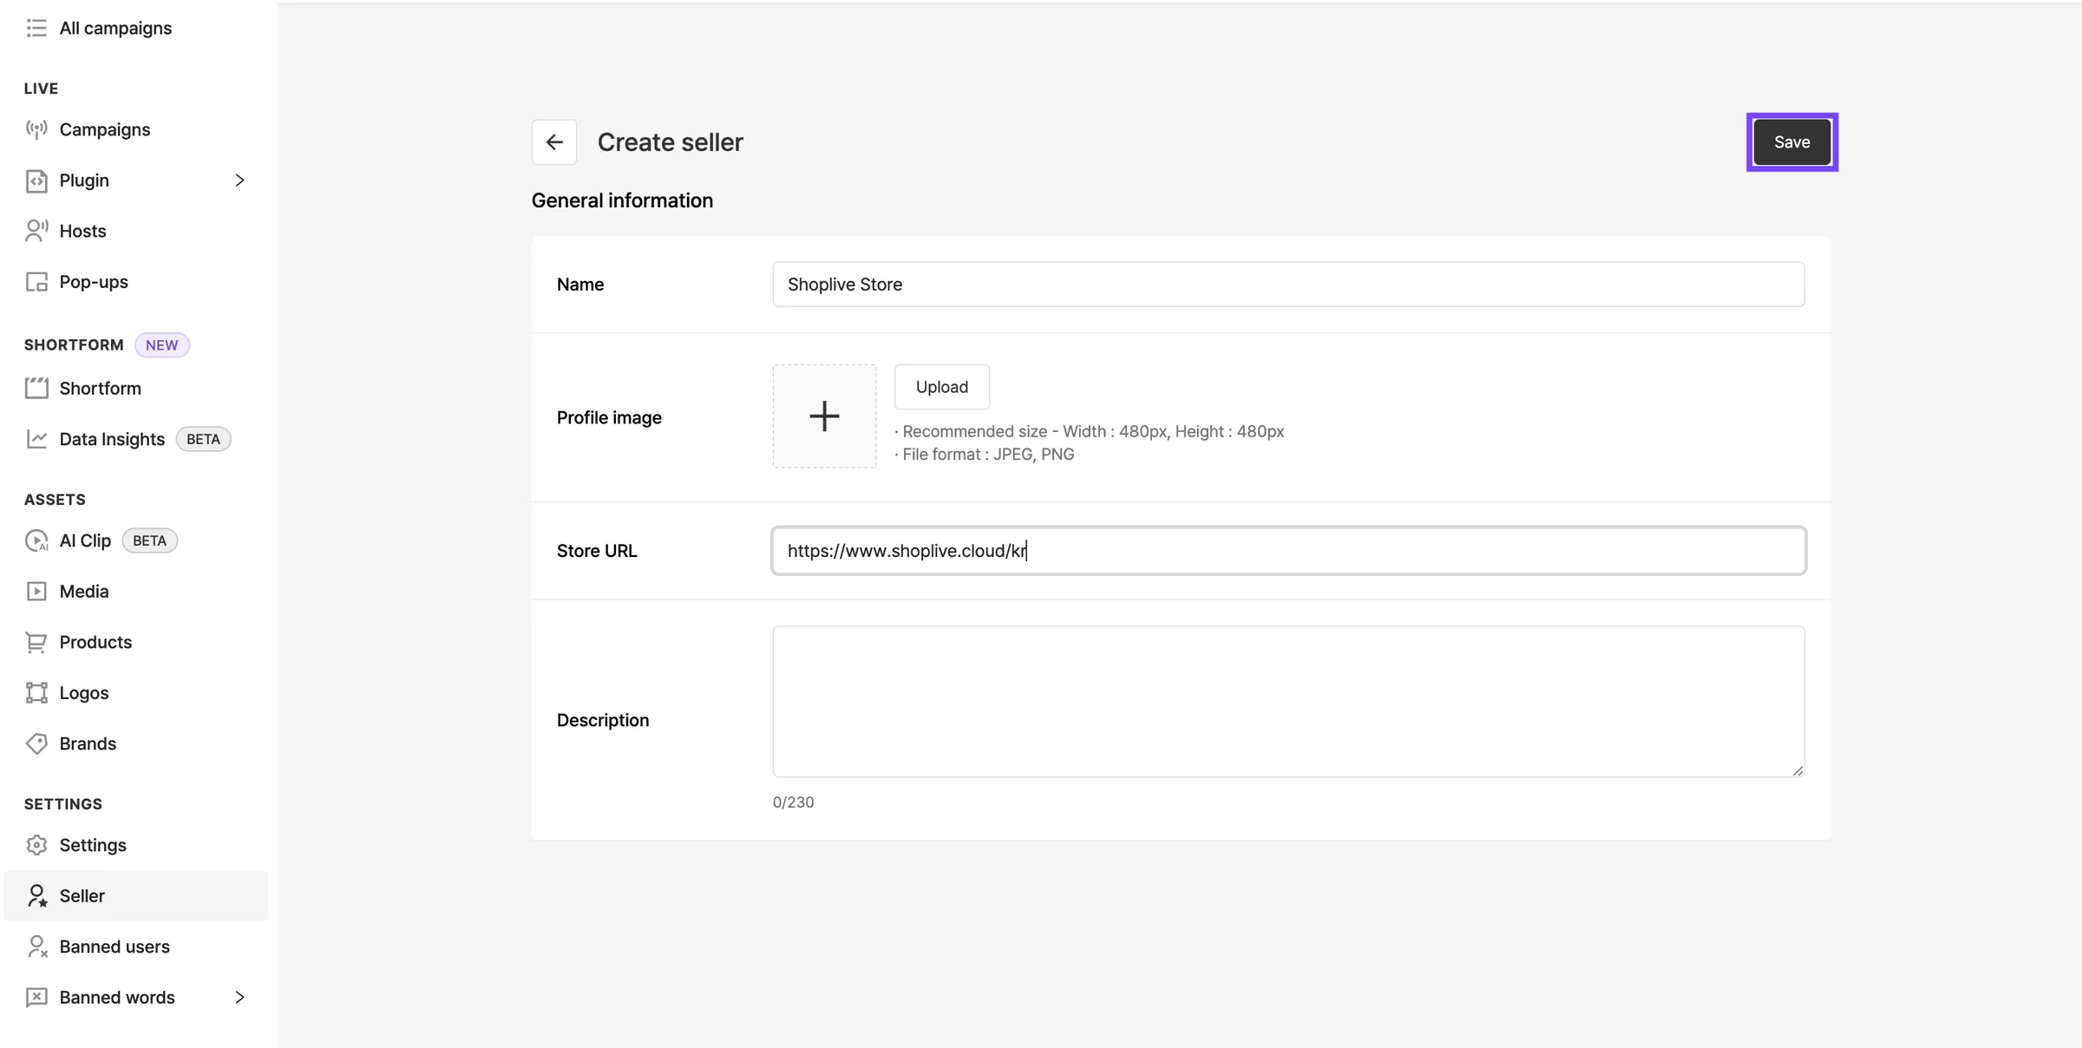Click the BETA badge next to Data Insights
The image size is (2082, 1048).
point(203,439)
